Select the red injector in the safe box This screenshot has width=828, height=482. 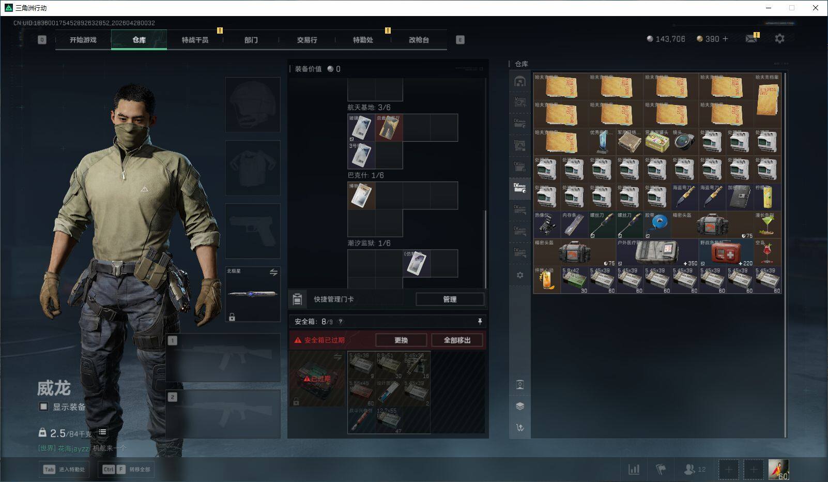(361, 420)
